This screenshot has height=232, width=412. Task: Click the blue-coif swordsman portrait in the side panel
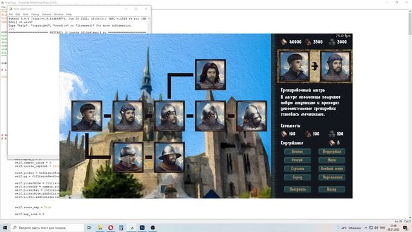pos(335,66)
